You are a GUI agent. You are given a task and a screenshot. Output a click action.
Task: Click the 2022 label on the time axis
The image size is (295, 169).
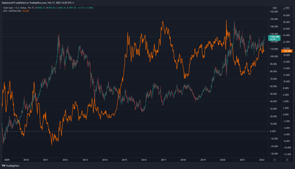[262, 159]
